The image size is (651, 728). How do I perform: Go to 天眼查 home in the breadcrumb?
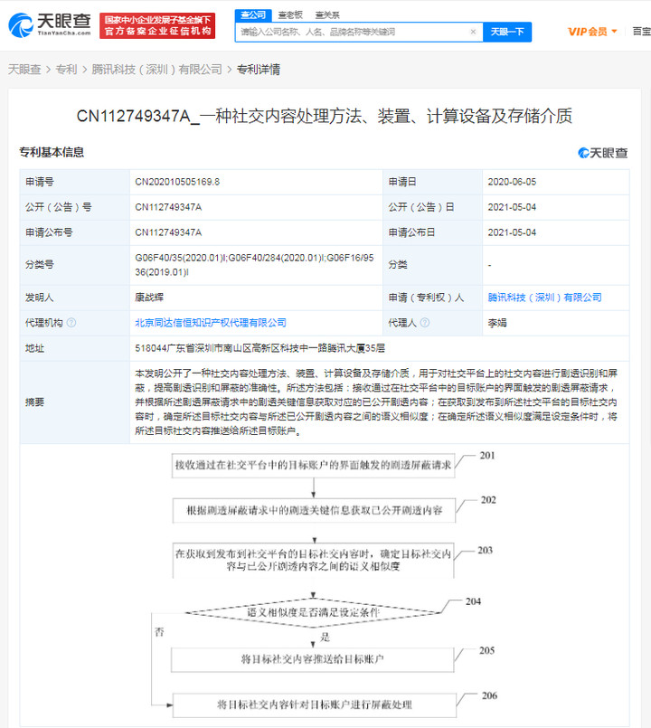coord(24,70)
